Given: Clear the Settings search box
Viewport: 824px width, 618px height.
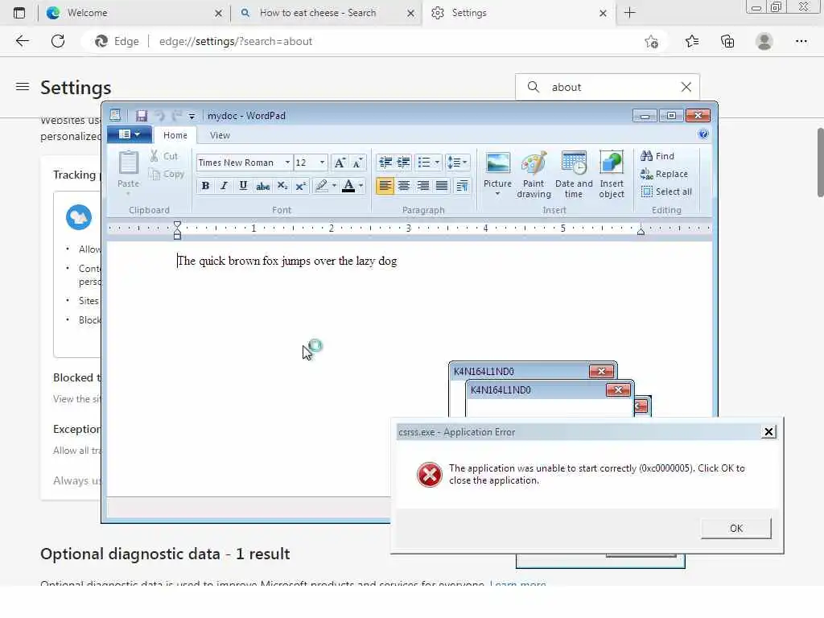Looking at the screenshot, I should tap(686, 87).
